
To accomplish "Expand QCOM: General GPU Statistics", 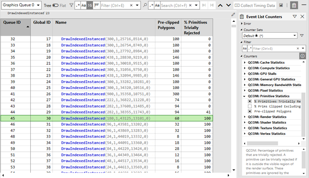I will pyautogui.click(x=245, y=79).
